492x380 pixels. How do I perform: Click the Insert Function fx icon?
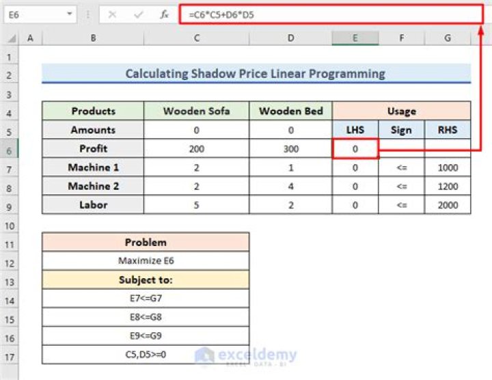[164, 14]
